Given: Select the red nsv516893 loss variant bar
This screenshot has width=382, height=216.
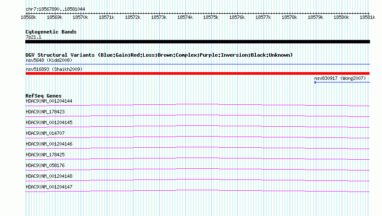Looking at the screenshot, I should pos(197,73).
